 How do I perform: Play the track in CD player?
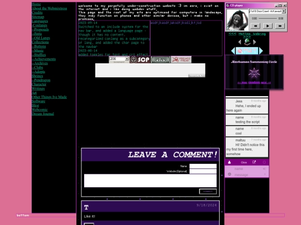(x=268, y=26)
